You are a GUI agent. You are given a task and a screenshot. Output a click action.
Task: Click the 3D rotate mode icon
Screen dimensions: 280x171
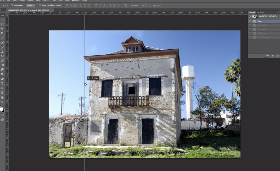[142, 5]
